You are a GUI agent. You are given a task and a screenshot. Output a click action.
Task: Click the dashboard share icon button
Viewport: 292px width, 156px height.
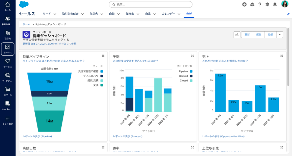tap(237, 35)
